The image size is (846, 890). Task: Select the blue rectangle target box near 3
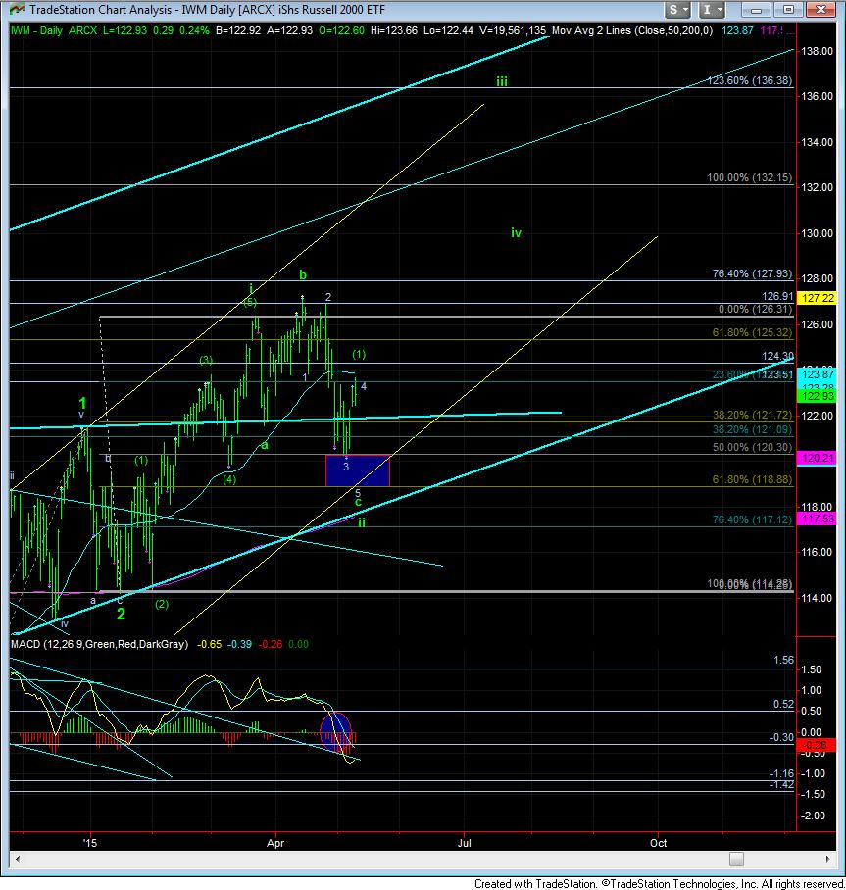click(x=358, y=470)
